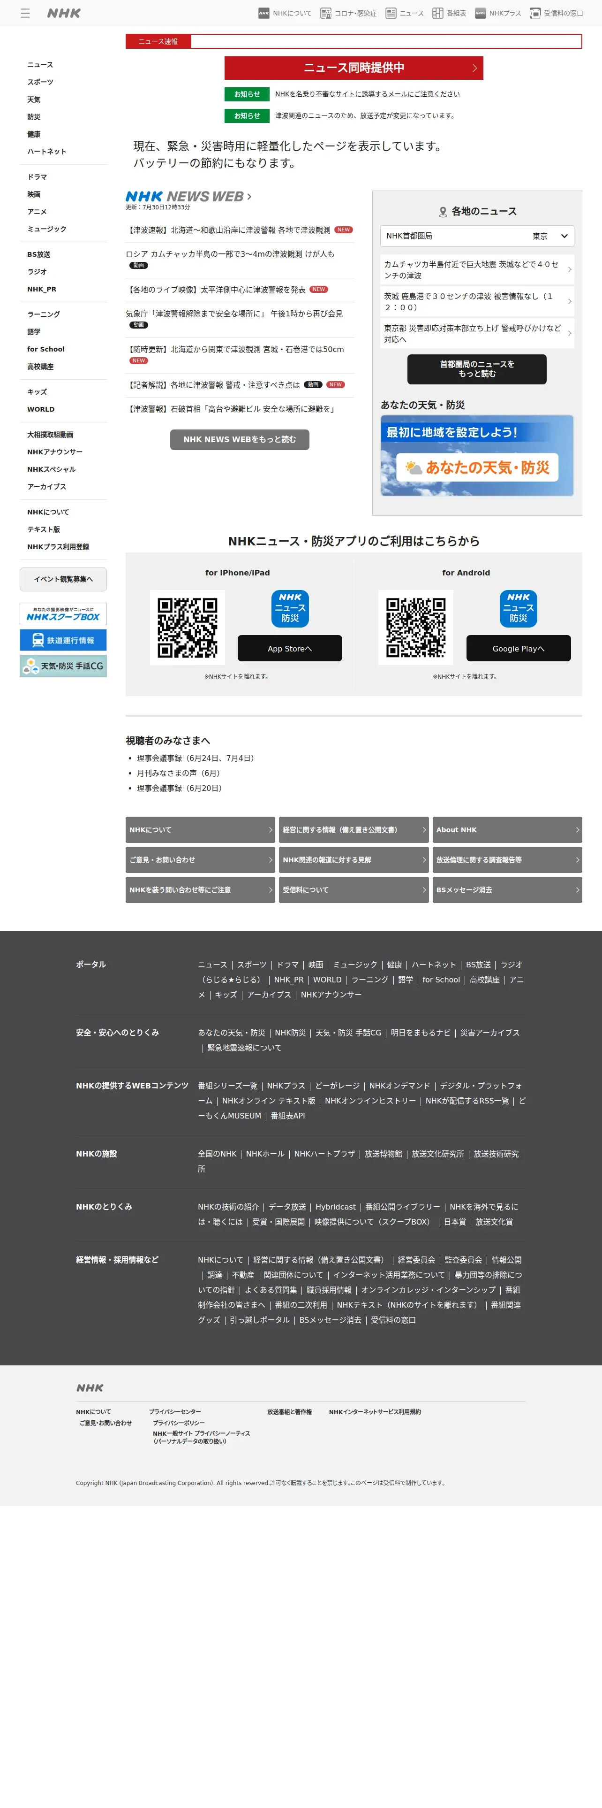Open NHKについて header icon link
The image size is (602, 1808).
click(285, 13)
